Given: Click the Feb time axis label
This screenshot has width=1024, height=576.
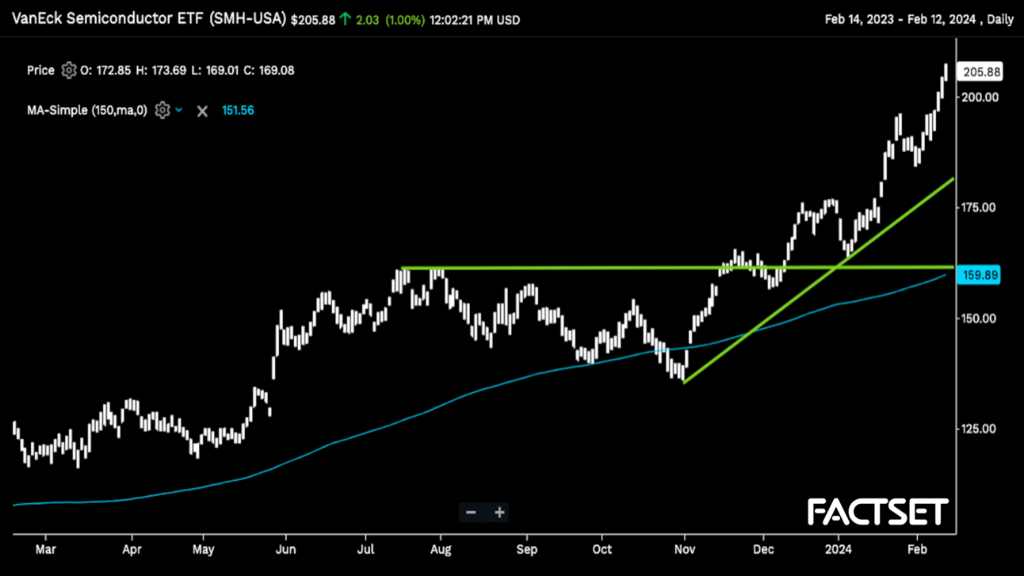Looking at the screenshot, I should tap(917, 549).
